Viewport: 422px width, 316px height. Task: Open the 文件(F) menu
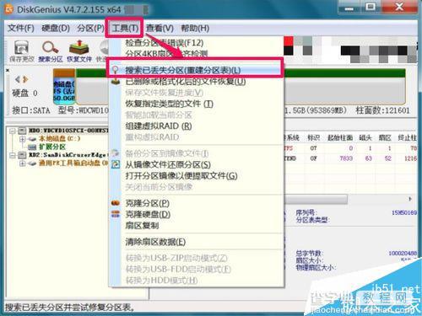coord(21,28)
